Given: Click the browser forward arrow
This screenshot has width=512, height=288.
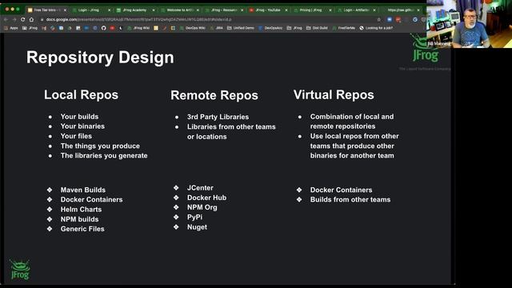Looking at the screenshot, I should (x=14, y=19).
